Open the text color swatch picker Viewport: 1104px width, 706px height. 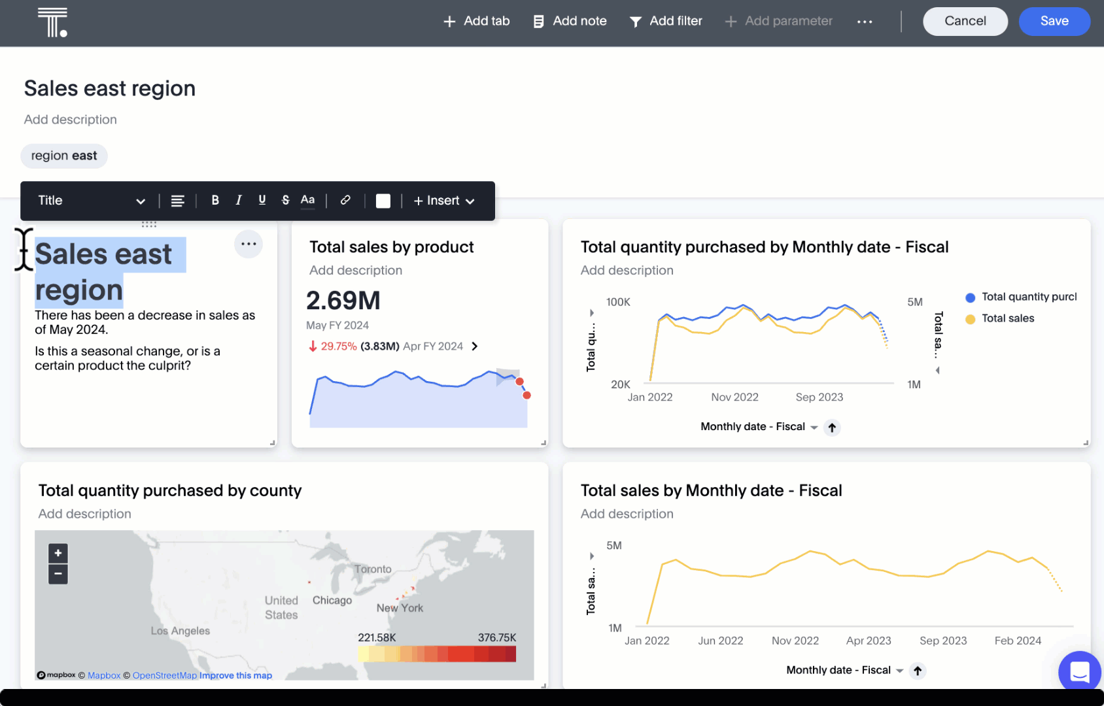point(383,201)
